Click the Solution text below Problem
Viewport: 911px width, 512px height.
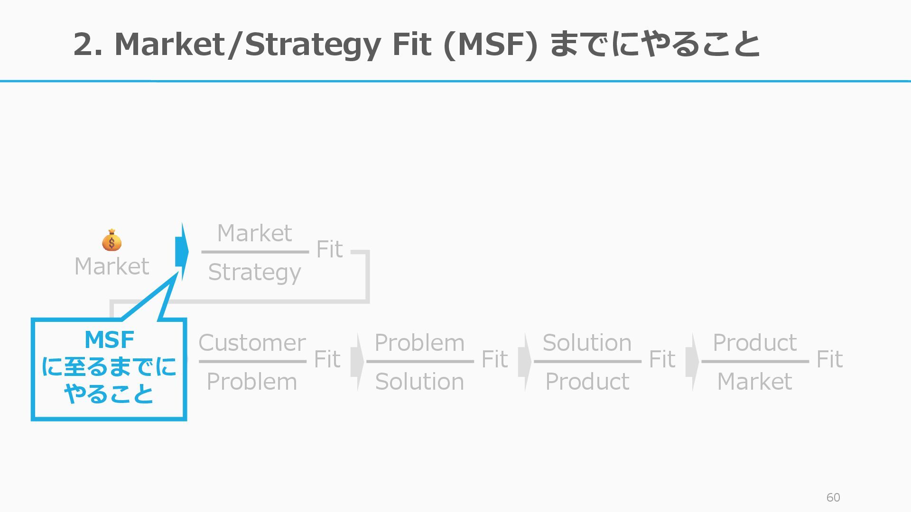point(419,382)
